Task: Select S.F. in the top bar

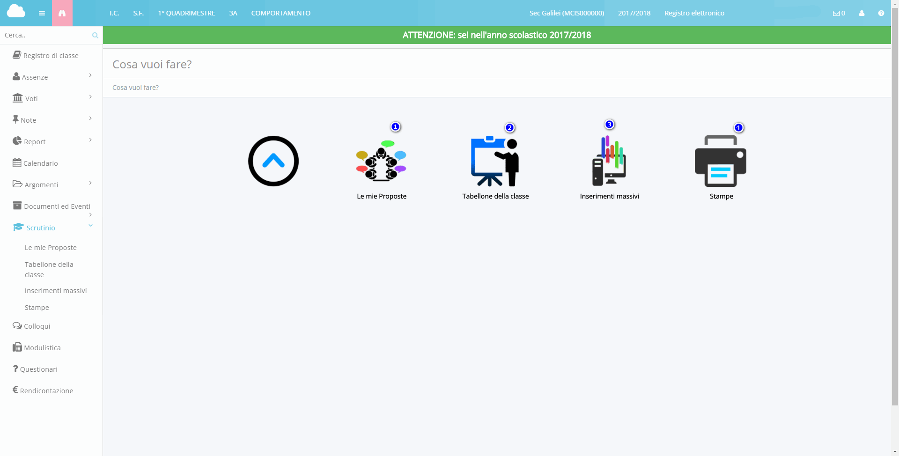Action: pos(138,13)
